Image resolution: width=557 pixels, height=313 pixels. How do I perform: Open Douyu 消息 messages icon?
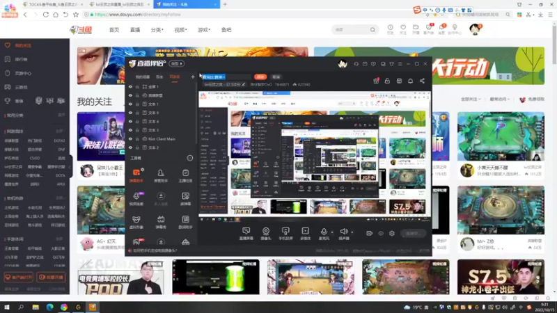441,29
